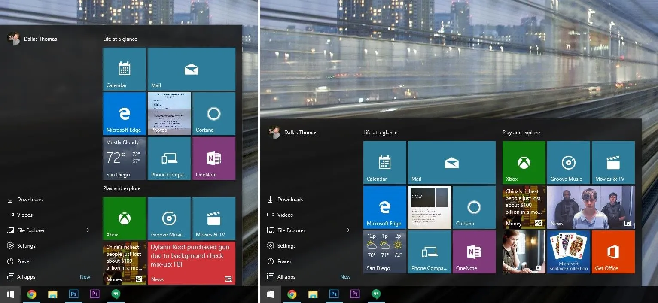The image size is (658, 303).
Task: Open the Calendar tile in the left screenshot
Action: 125,69
